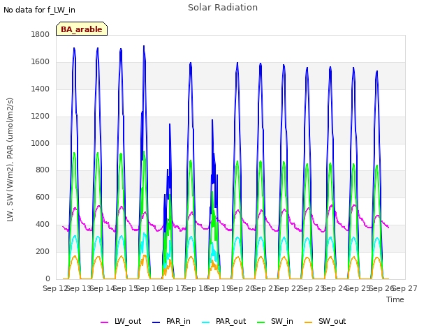Click the blue PAR_in legend swatch
447x335 pixels.
[156, 322]
